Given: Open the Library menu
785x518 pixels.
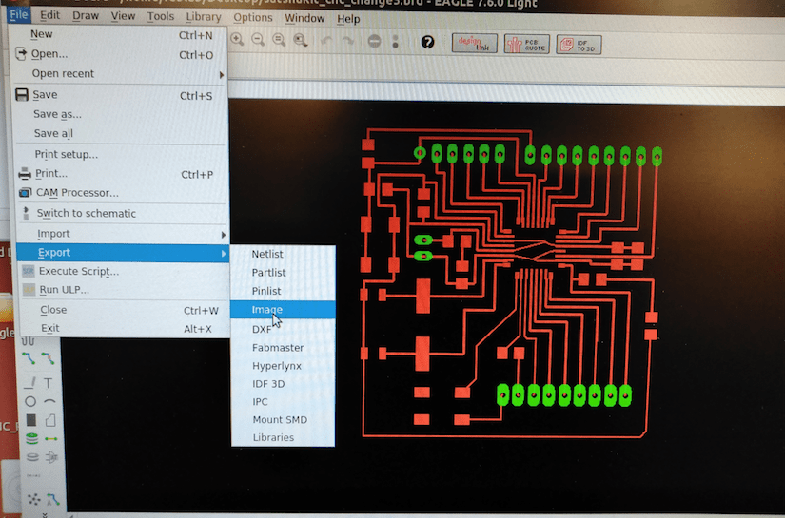Looking at the screenshot, I should pos(204,16).
